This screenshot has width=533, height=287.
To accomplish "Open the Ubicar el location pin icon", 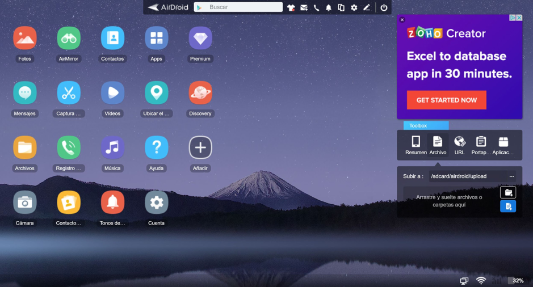I will [x=156, y=92].
